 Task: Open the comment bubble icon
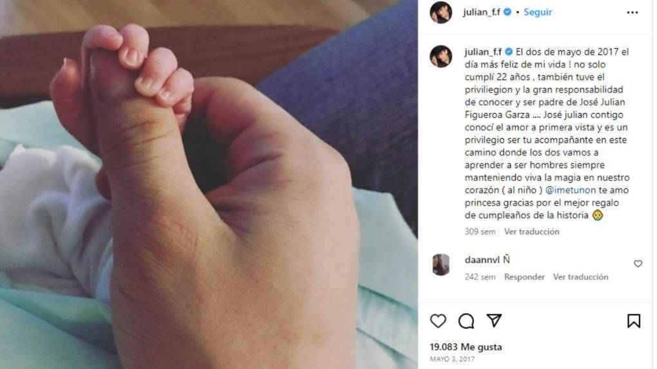pyautogui.click(x=466, y=321)
